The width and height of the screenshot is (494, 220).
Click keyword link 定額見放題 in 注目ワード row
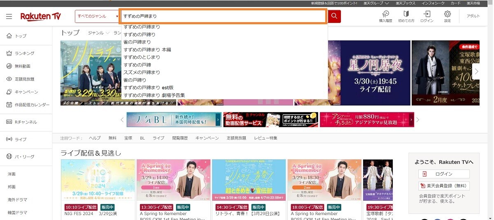click(236, 138)
